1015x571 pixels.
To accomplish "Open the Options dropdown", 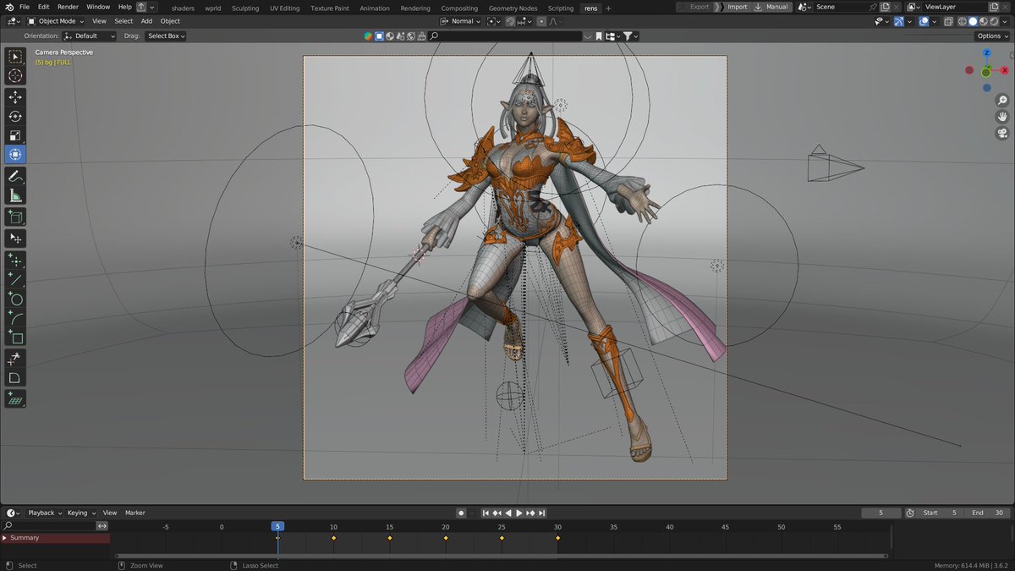I will click(991, 36).
